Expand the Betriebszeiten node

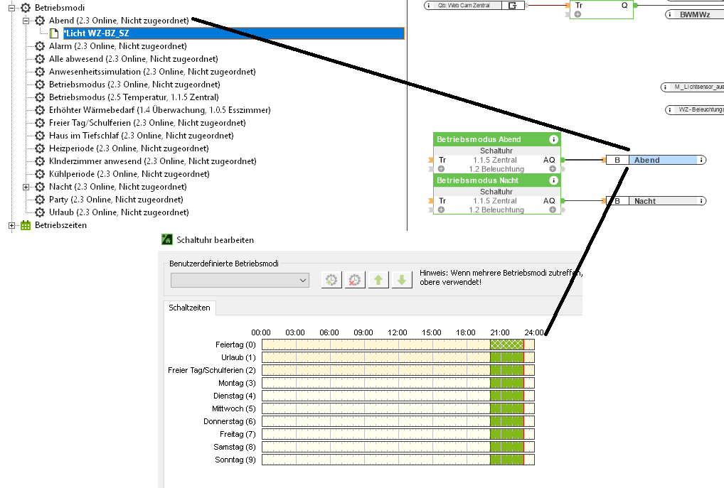(x=12, y=226)
